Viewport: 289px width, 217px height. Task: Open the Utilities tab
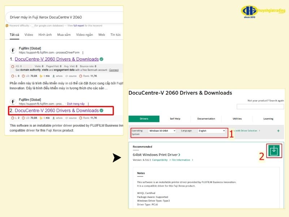click(237, 119)
